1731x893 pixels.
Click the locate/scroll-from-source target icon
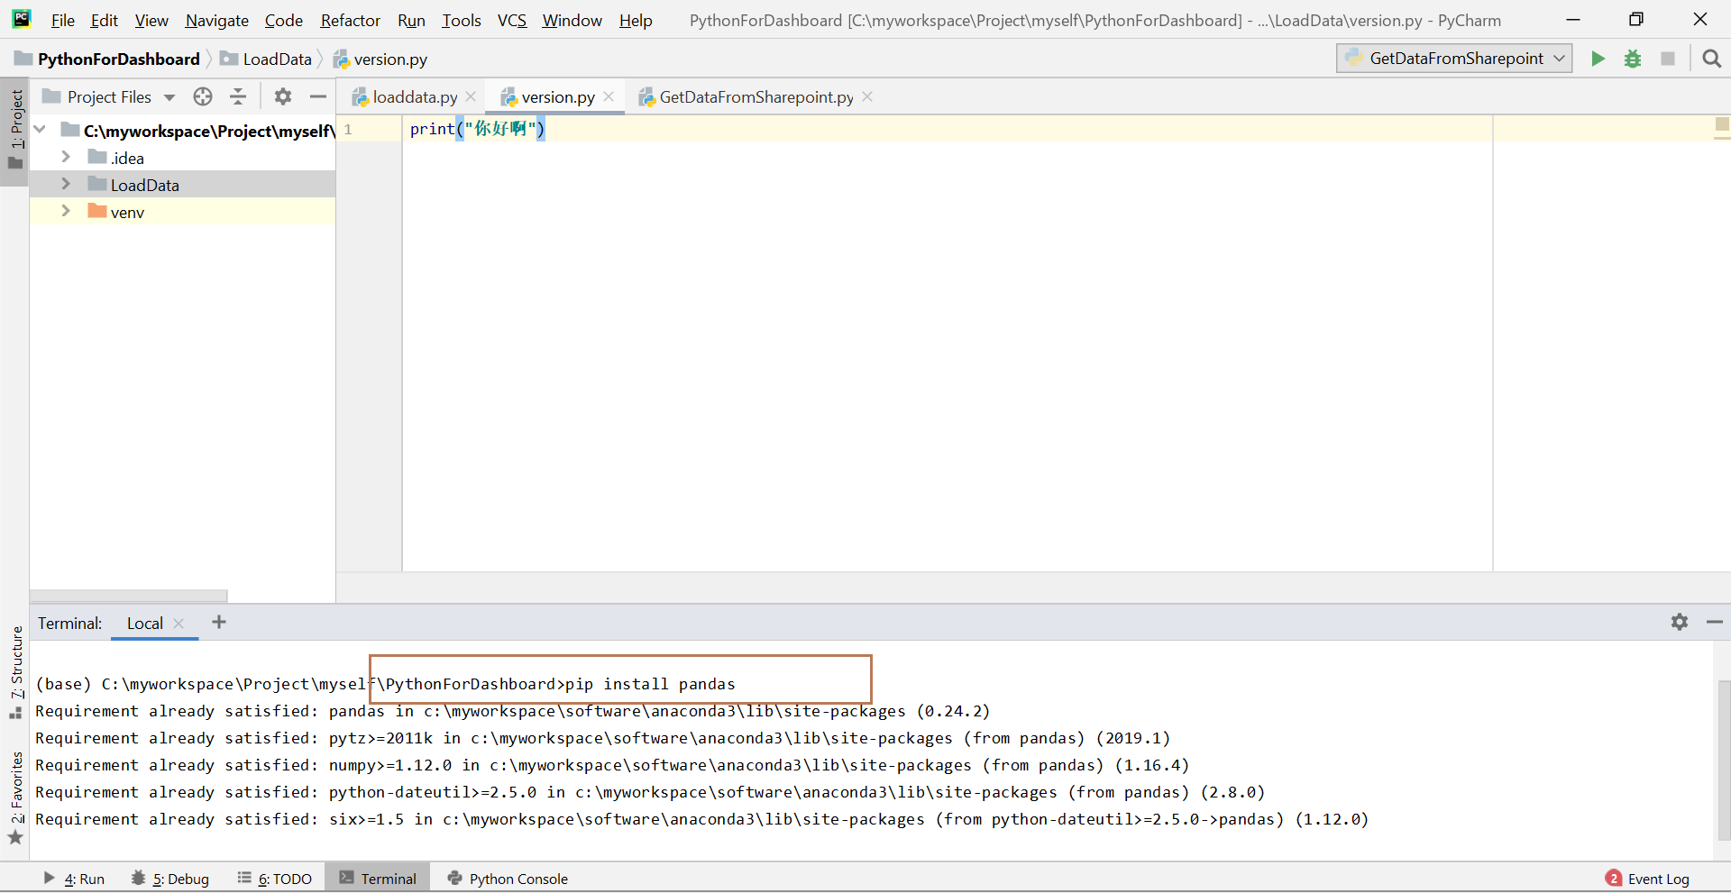tap(203, 96)
